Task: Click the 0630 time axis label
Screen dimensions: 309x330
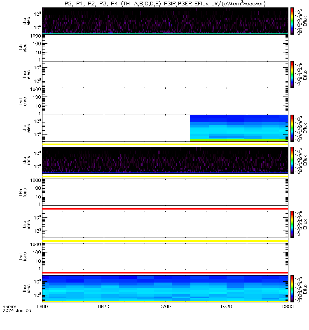Action: 104,306
